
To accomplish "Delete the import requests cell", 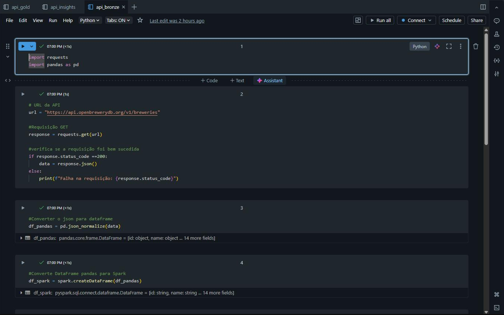I will click(475, 46).
